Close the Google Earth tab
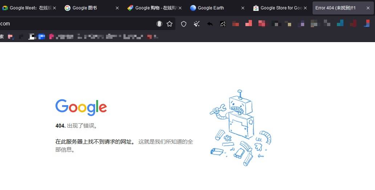 point(243,8)
